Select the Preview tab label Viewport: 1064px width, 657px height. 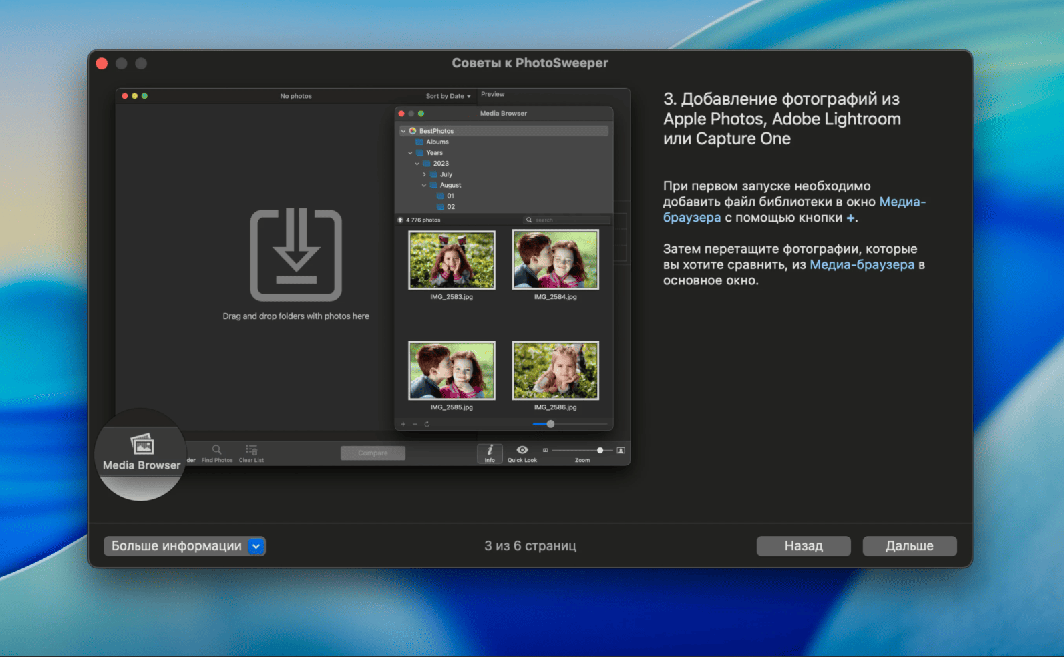(x=493, y=94)
